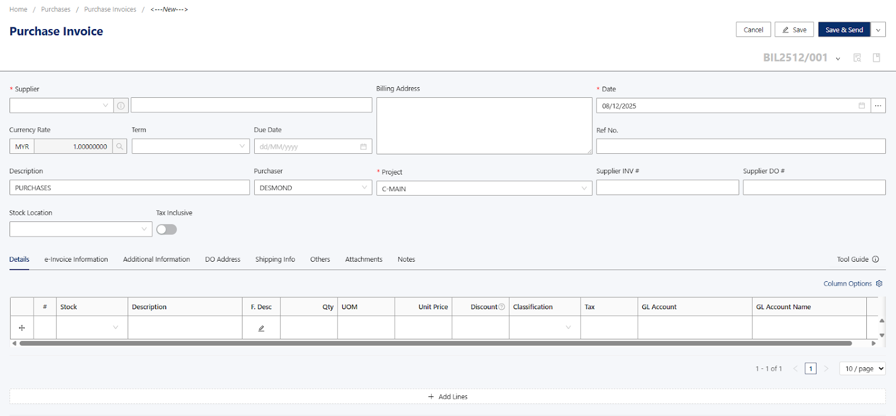Open currency rate search magnifier
The height and width of the screenshot is (416, 896).
click(x=119, y=146)
